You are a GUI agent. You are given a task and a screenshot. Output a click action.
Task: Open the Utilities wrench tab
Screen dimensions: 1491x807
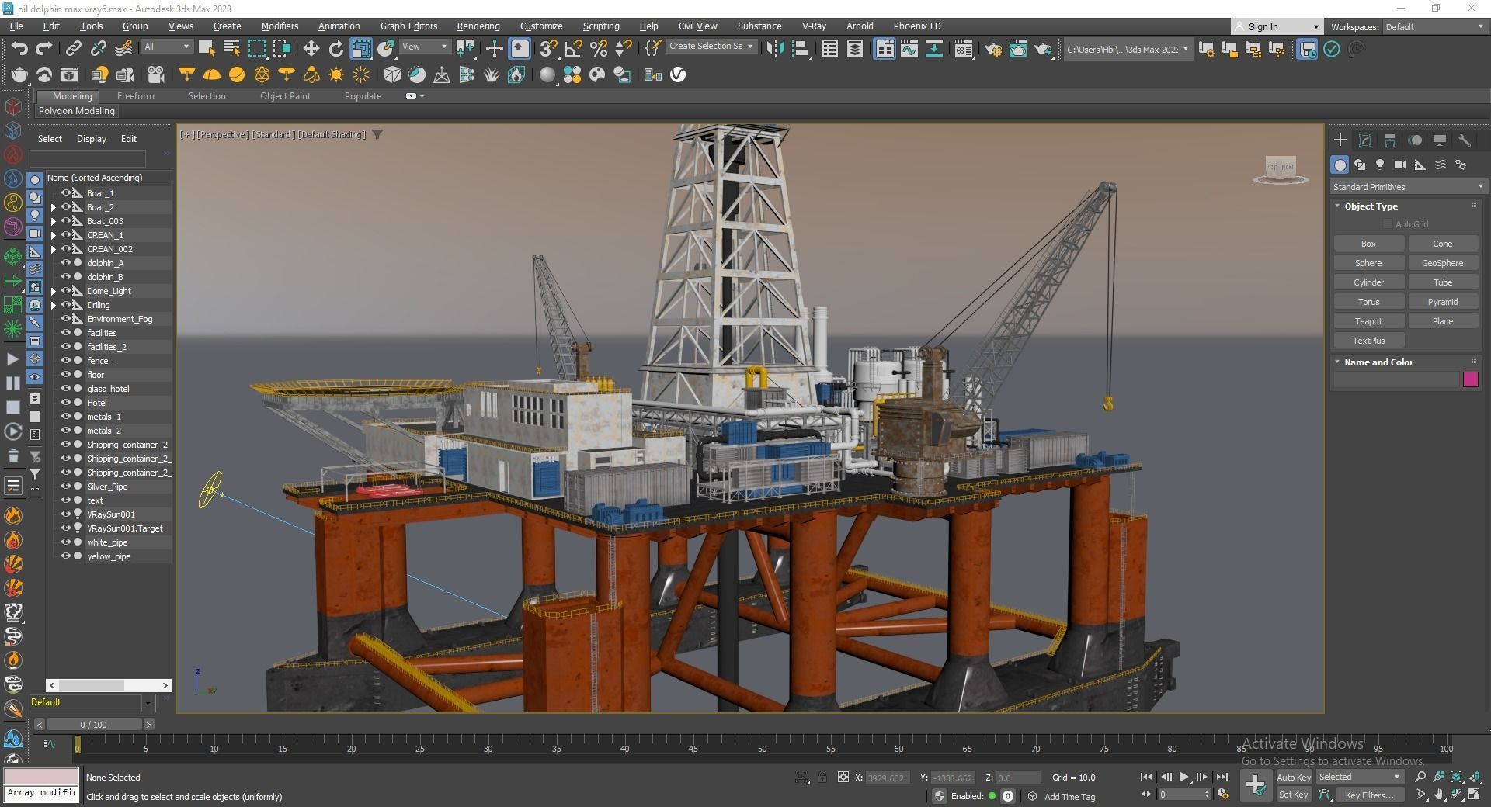(x=1465, y=140)
